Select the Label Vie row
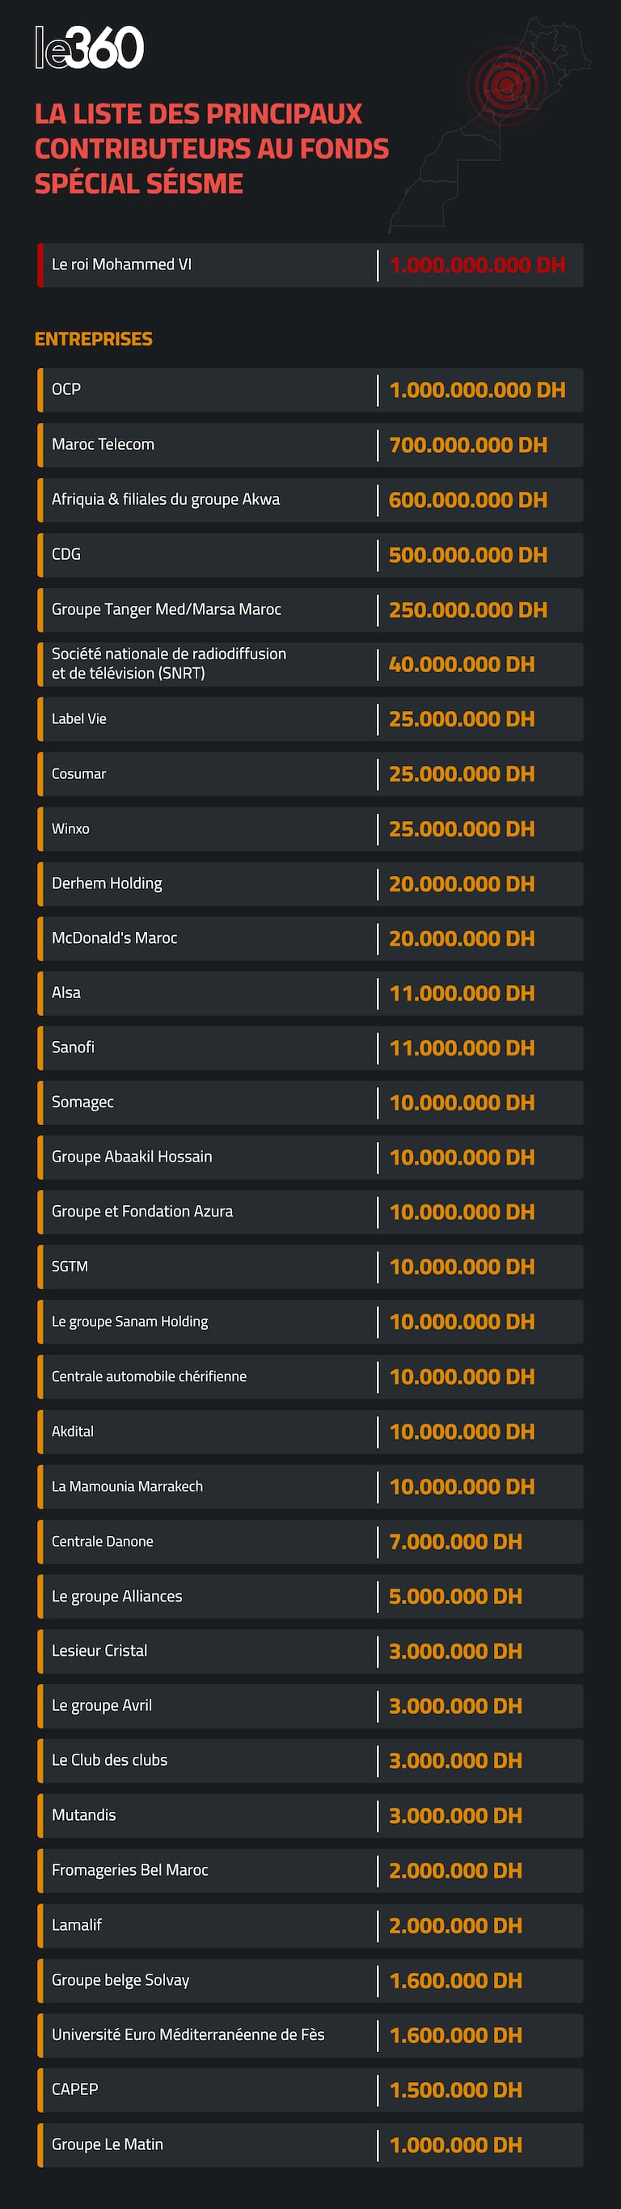Image resolution: width=621 pixels, height=2209 pixels. tap(310, 718)
